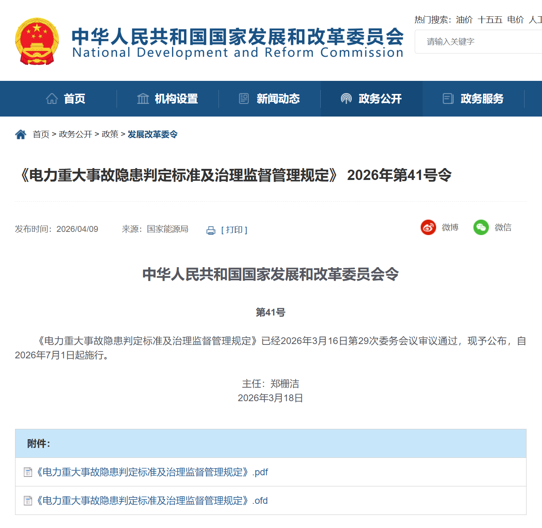Viewport: 542px width, 528px height.
Task: Open the 政务公开 breadcrumb link
Action: [75, 134]
